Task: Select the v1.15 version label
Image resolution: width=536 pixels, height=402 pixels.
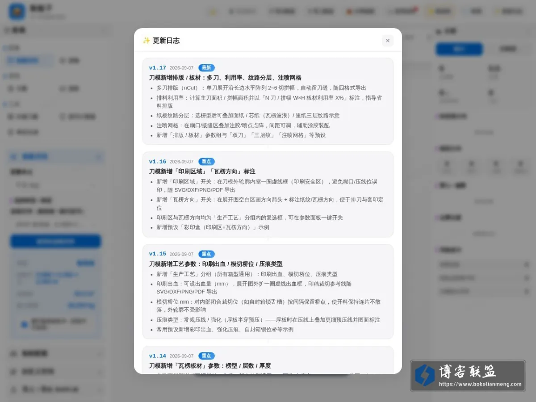Action: pos(158,254)
